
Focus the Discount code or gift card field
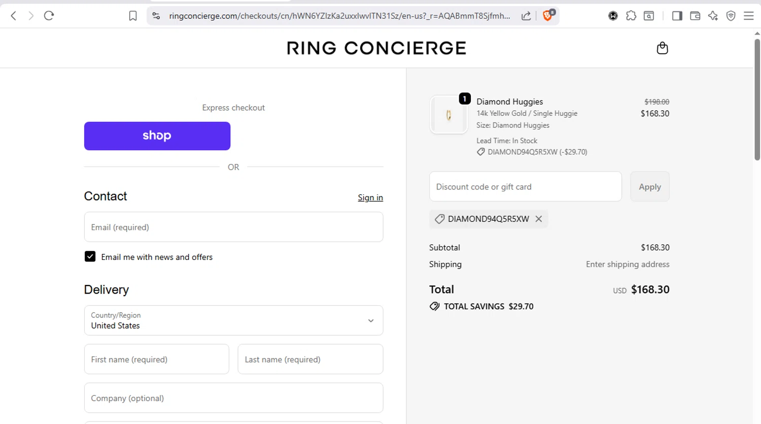525,187
